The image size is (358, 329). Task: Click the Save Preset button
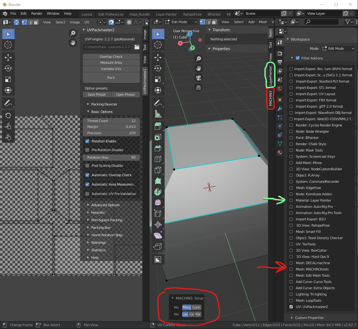click(x=97, y=95)
